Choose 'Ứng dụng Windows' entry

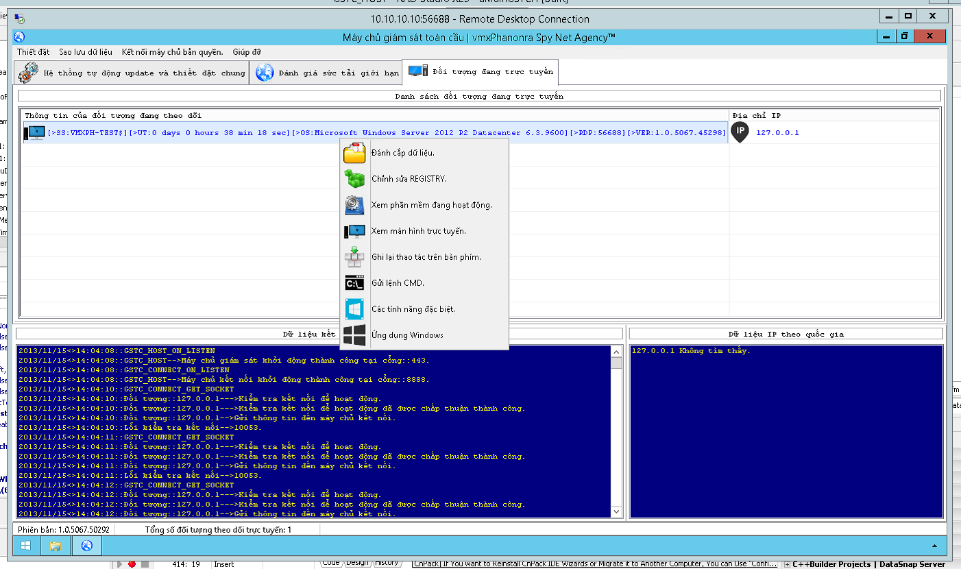click(x=424, y=335)
